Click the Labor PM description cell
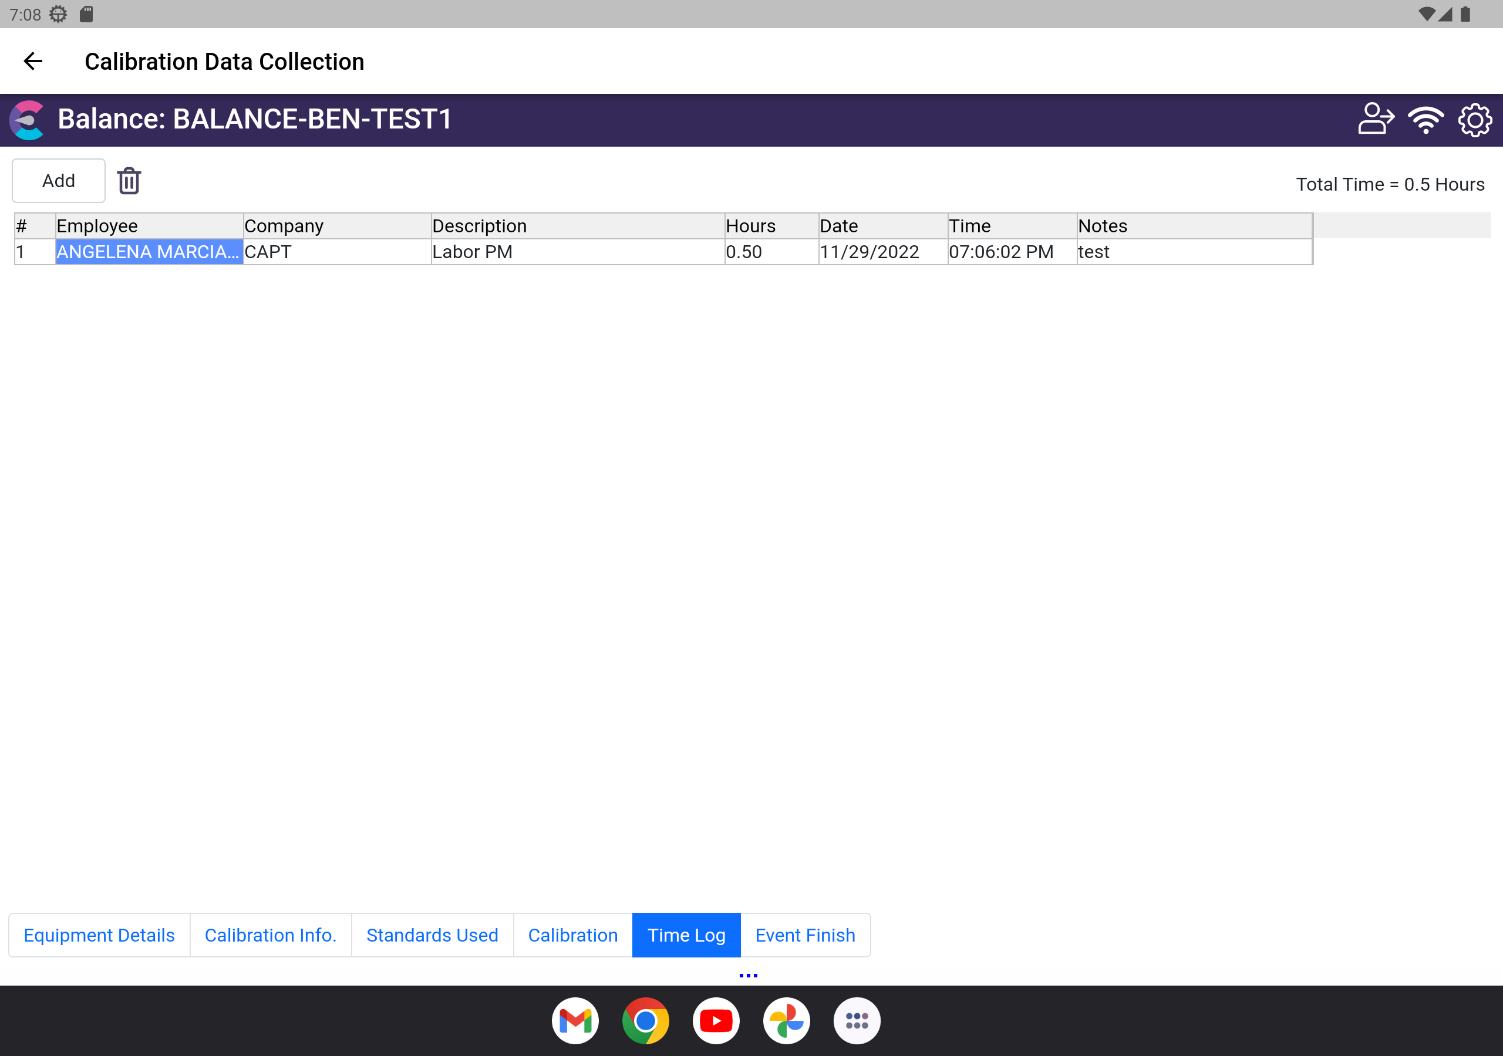This screenshot has height=1056, width=1503. click(577, 252)
